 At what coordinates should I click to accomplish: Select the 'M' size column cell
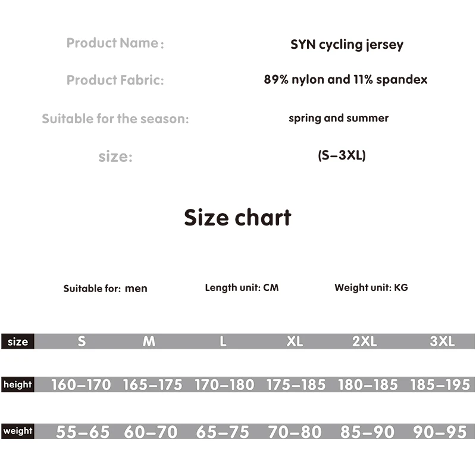click(x=149, y=342)
